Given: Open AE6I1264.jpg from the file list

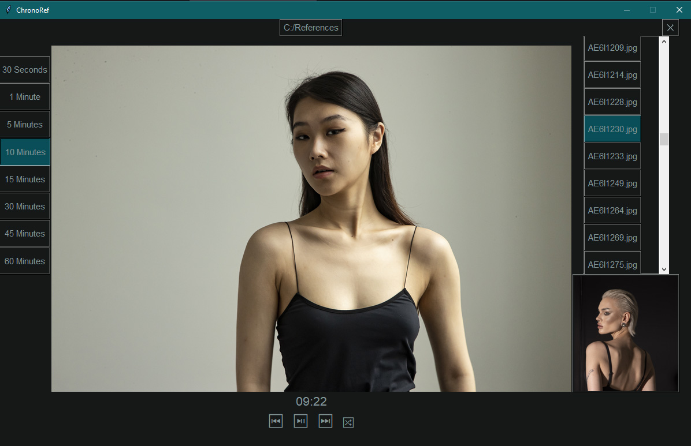Looking at the screenshot, I should (612, 211).
